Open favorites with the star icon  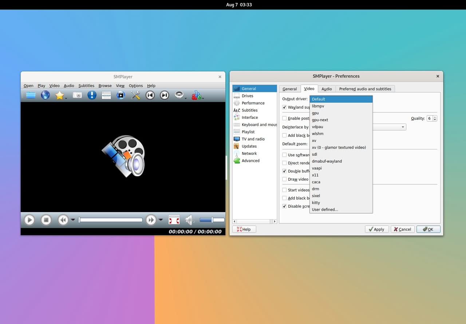[x=59, y=95]
